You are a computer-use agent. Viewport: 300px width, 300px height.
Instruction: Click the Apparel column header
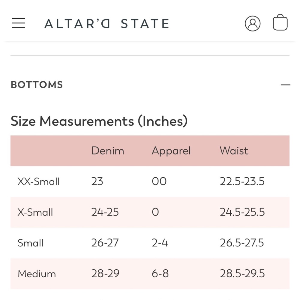tap(171, 151)
